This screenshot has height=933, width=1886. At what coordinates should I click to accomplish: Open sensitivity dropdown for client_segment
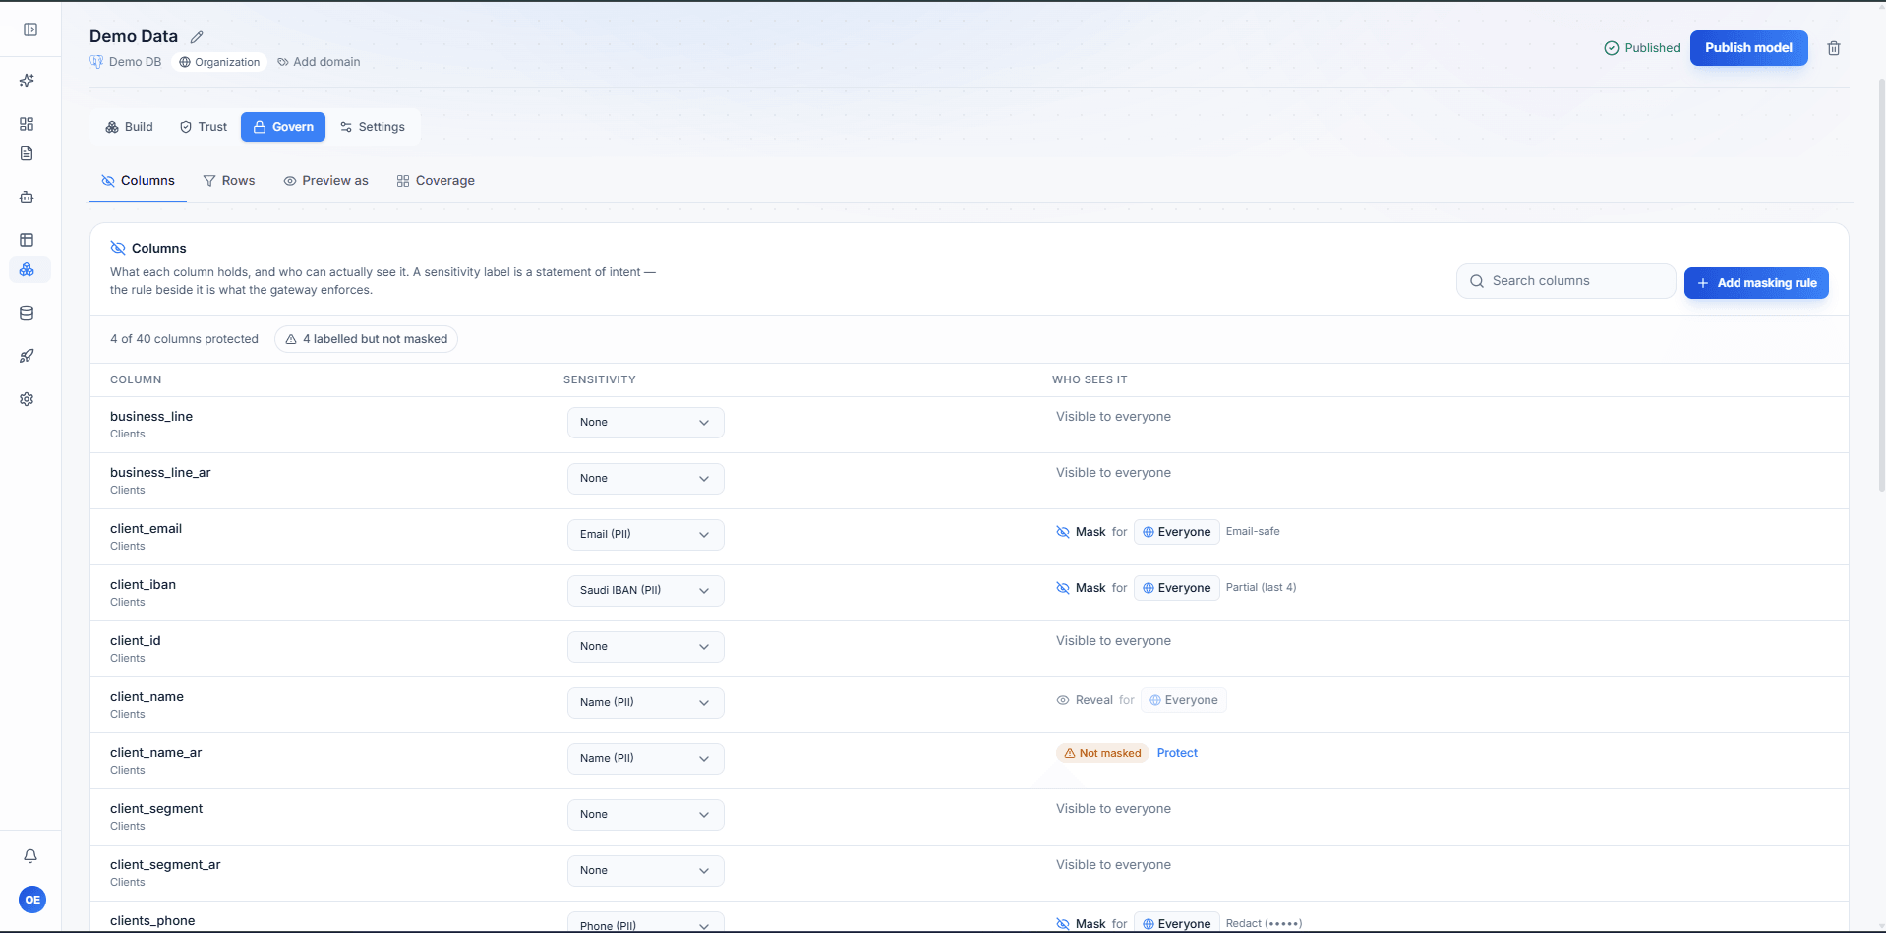[x=646, y=815]
